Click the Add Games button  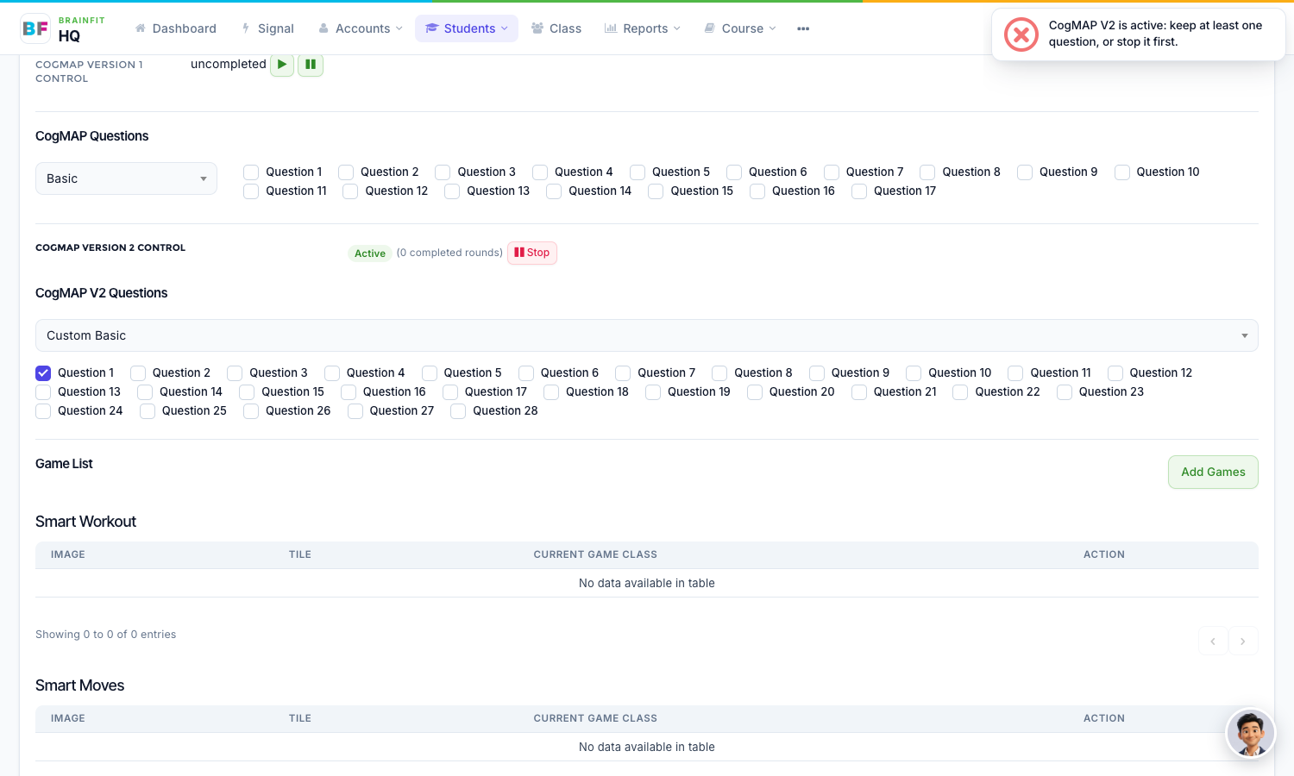(1213, 472)
